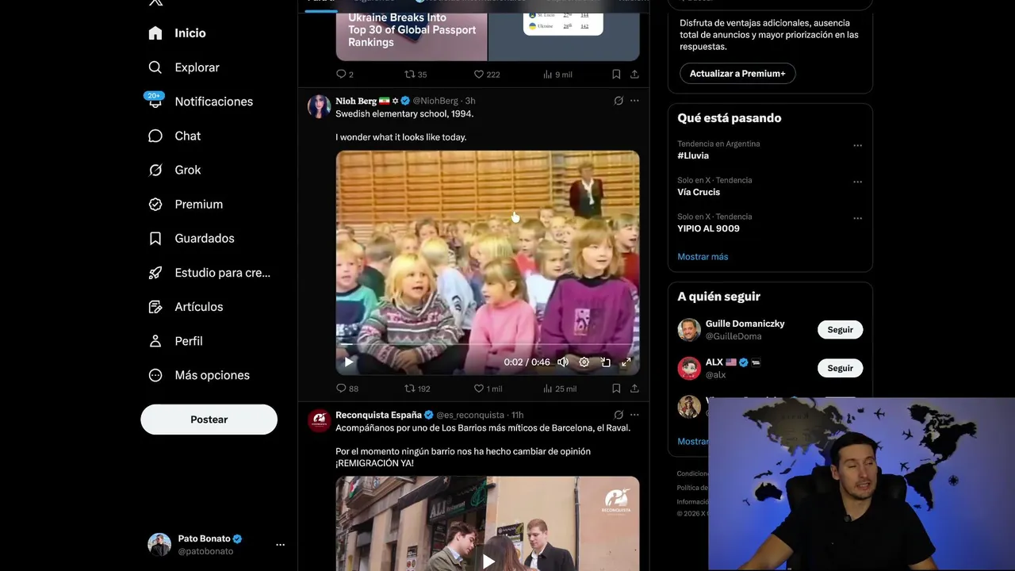Open more options on Nioh Berg post
This screenshot has height=571, width=1015.
point(634,101)
